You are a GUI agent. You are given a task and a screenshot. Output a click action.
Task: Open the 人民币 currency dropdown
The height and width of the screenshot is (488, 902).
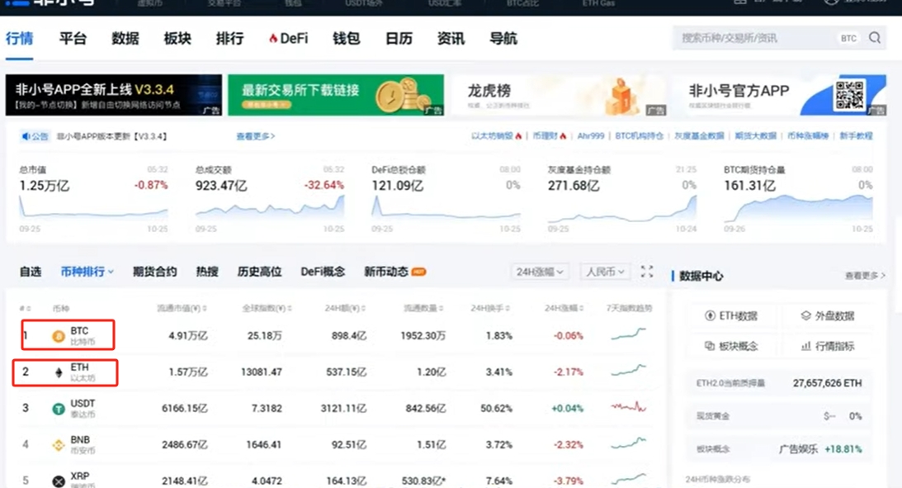[x=605, y=272]
